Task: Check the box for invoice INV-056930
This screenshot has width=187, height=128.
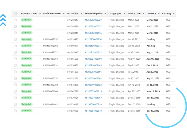Action: point(15,65)
